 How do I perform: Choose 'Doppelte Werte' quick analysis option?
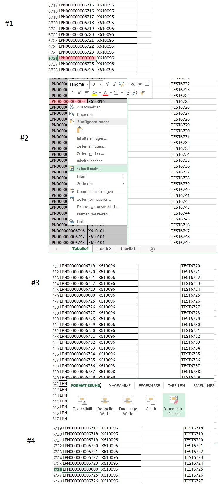(x=105, y=405)
